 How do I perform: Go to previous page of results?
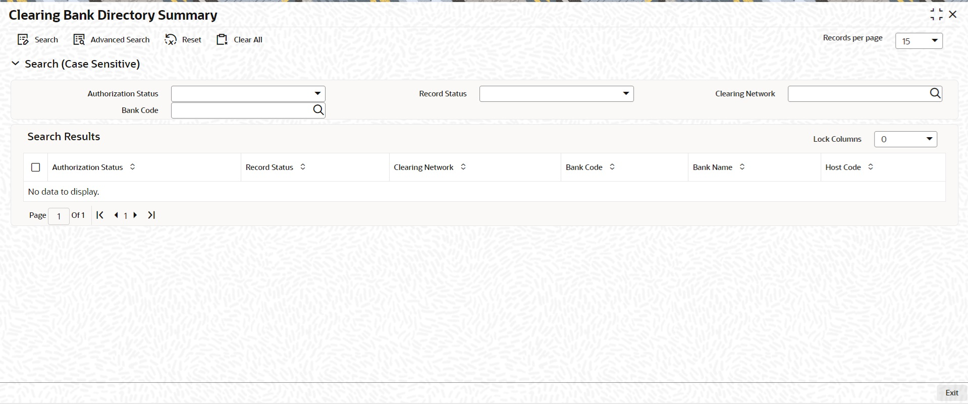click(117, 215)
